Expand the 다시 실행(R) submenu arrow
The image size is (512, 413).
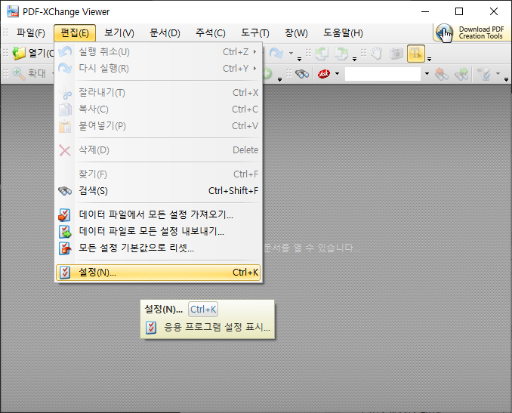[254, 69]
